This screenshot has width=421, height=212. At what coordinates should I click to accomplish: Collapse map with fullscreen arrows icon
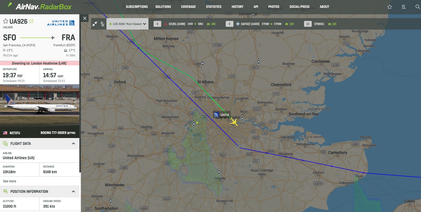(x=95, y=24)
